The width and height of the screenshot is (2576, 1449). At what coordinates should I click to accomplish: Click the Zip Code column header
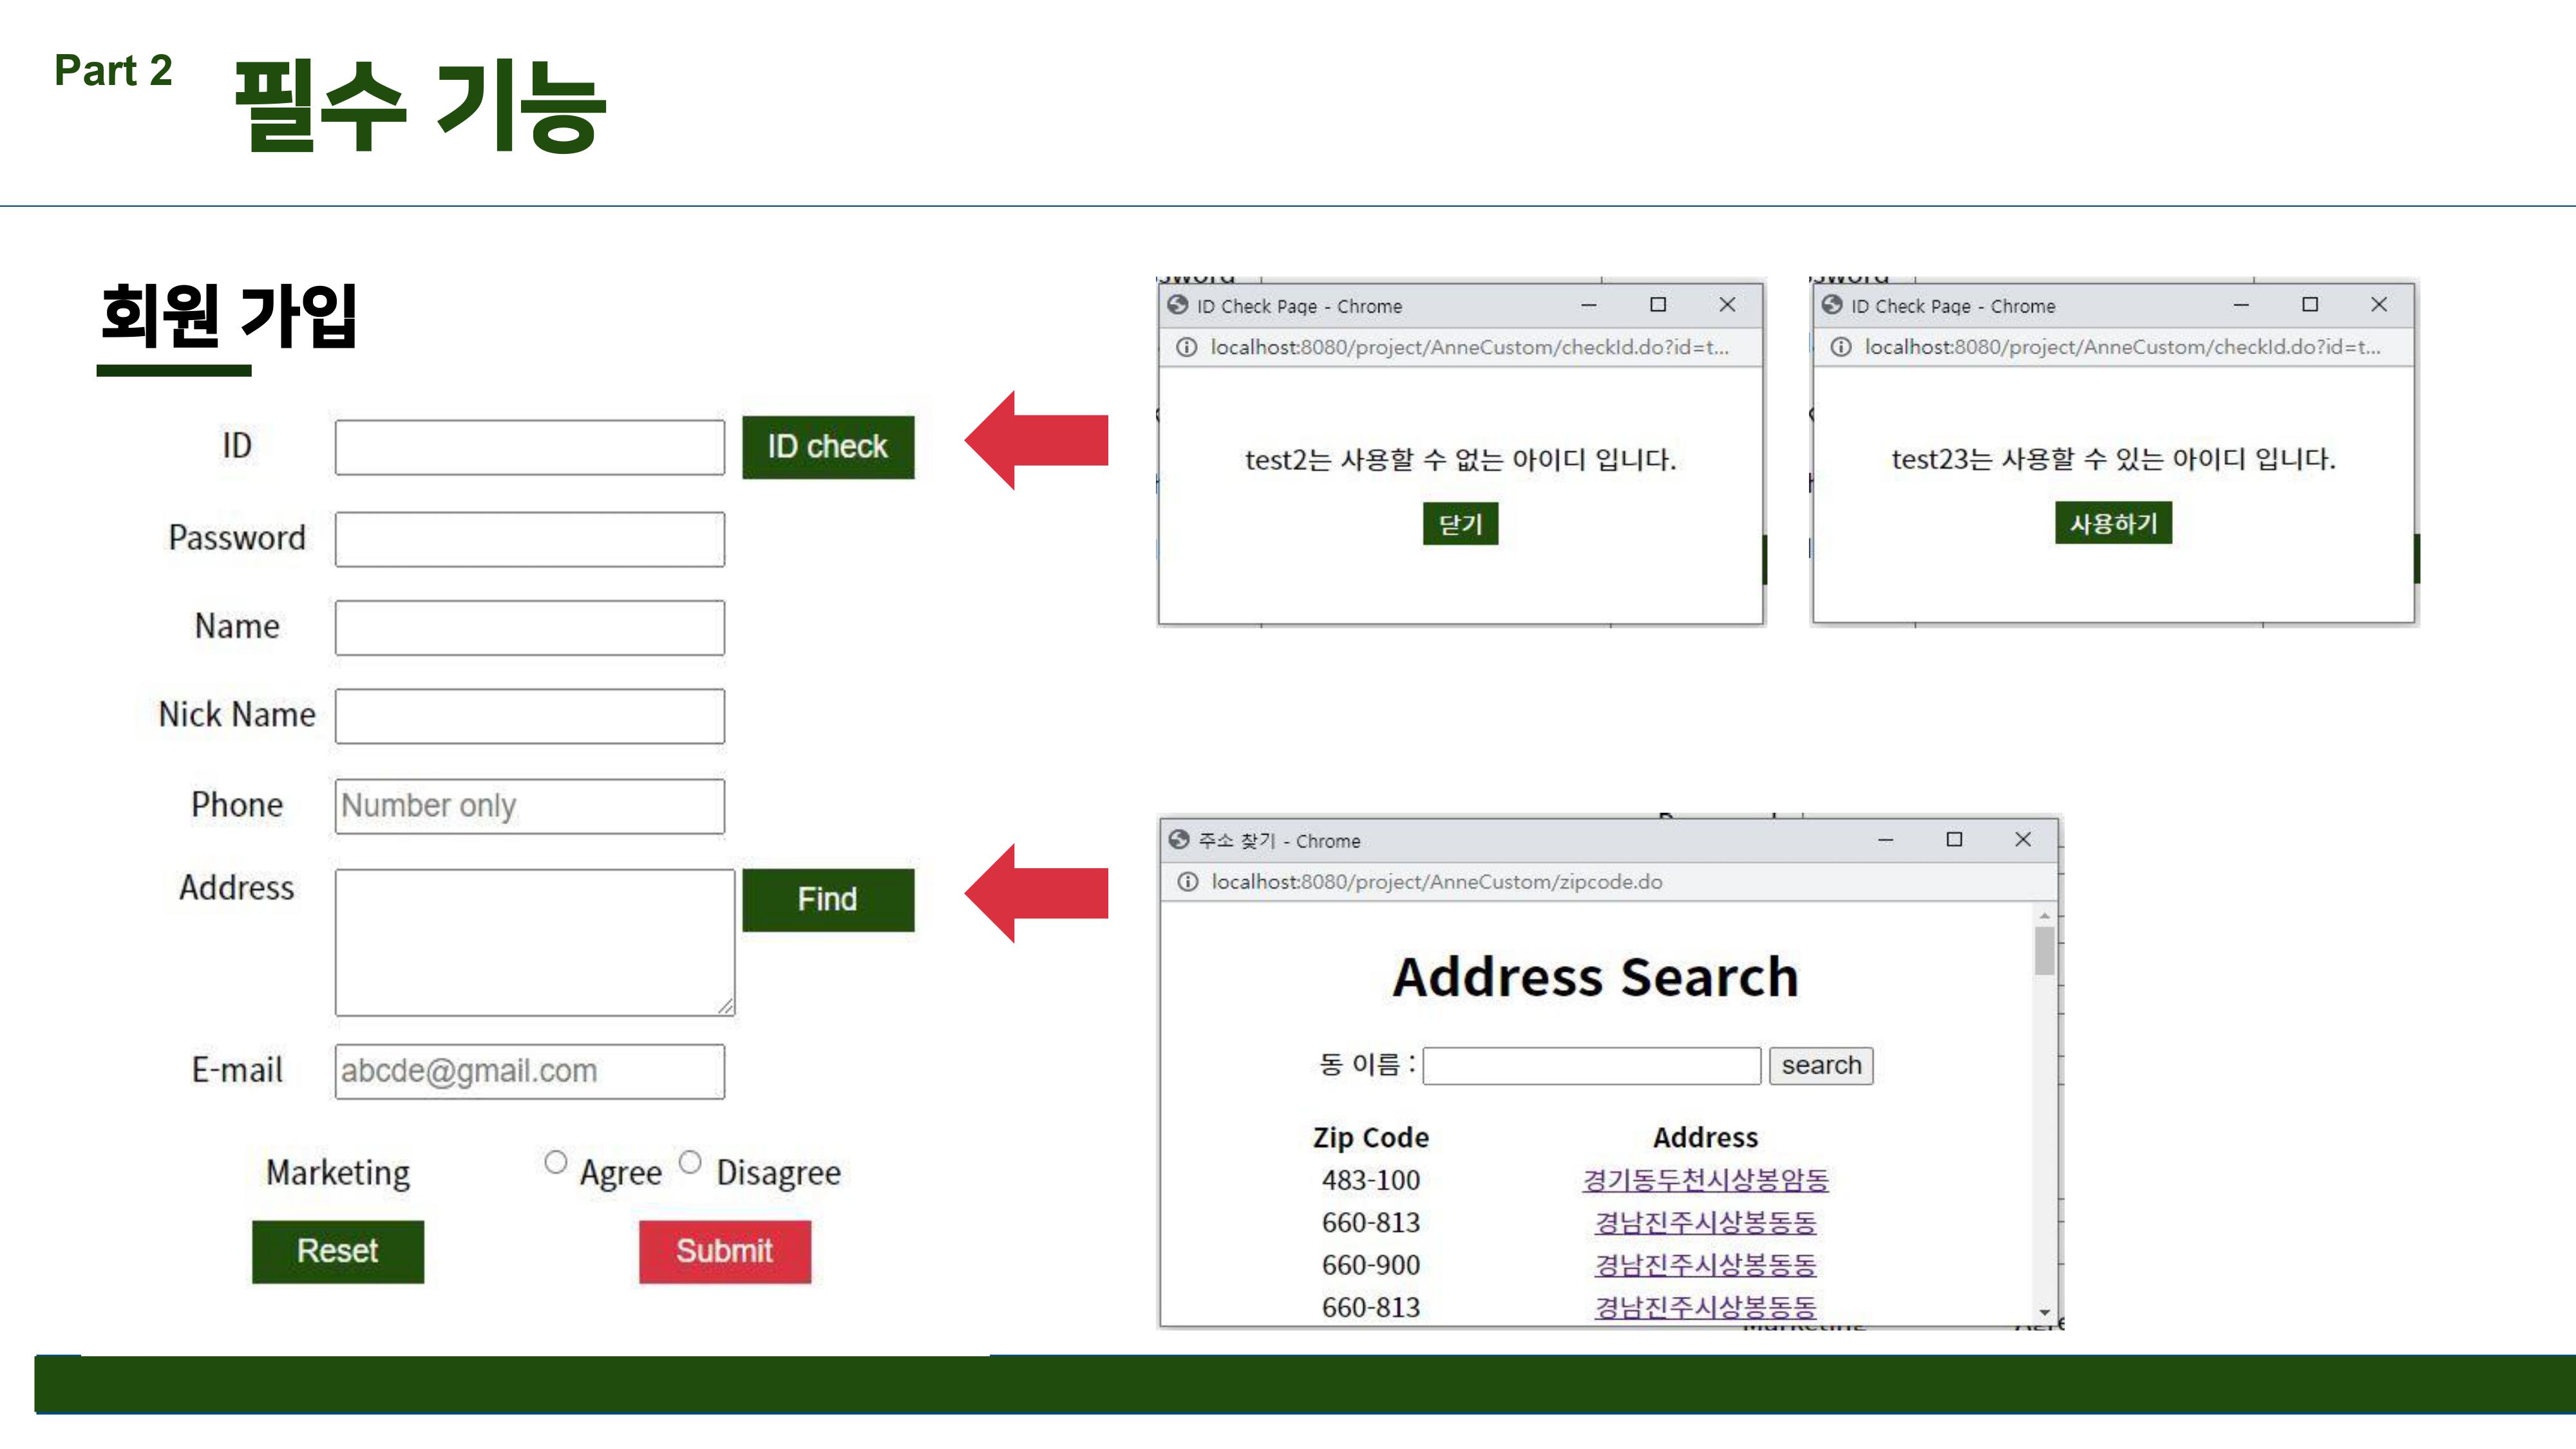pos(1371,1138)
